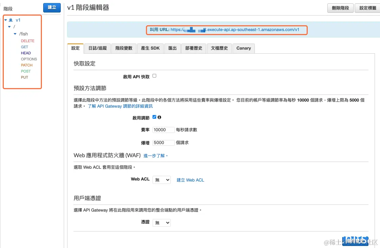This screenshot has width=380, height=248.
Task: Click inside the 費率 input field
Action: point(163,130)
